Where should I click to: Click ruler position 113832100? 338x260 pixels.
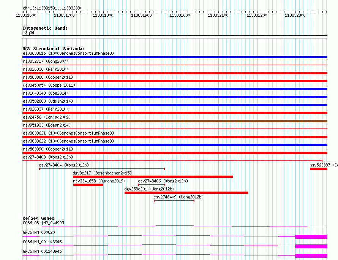tap(218, 15)
